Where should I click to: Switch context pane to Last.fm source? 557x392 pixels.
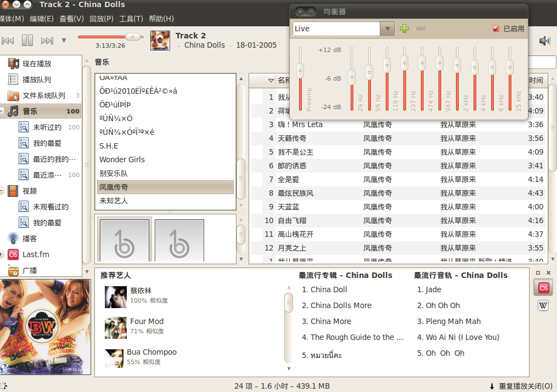[x=543, y=288]
